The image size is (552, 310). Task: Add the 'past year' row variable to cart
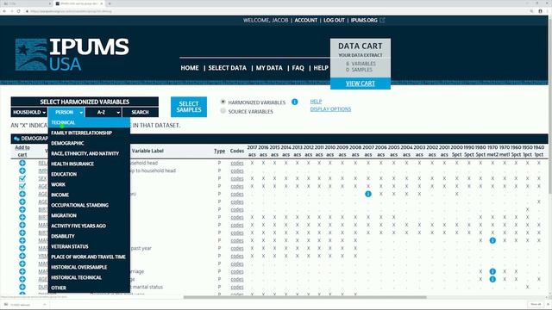(x=22, y=248)
